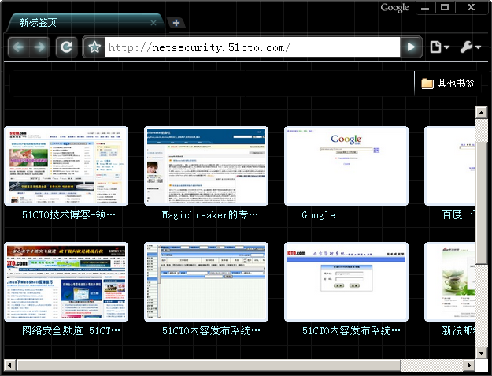This screenshot has height=376, width=492.
Task: Click the address bar URL field
Action: click(x=252, y=47)
